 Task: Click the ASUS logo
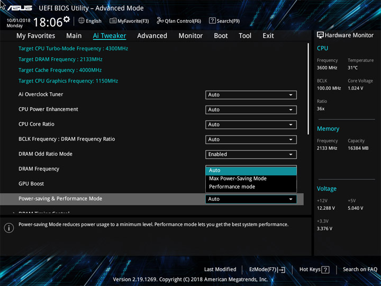click(20, 8)
